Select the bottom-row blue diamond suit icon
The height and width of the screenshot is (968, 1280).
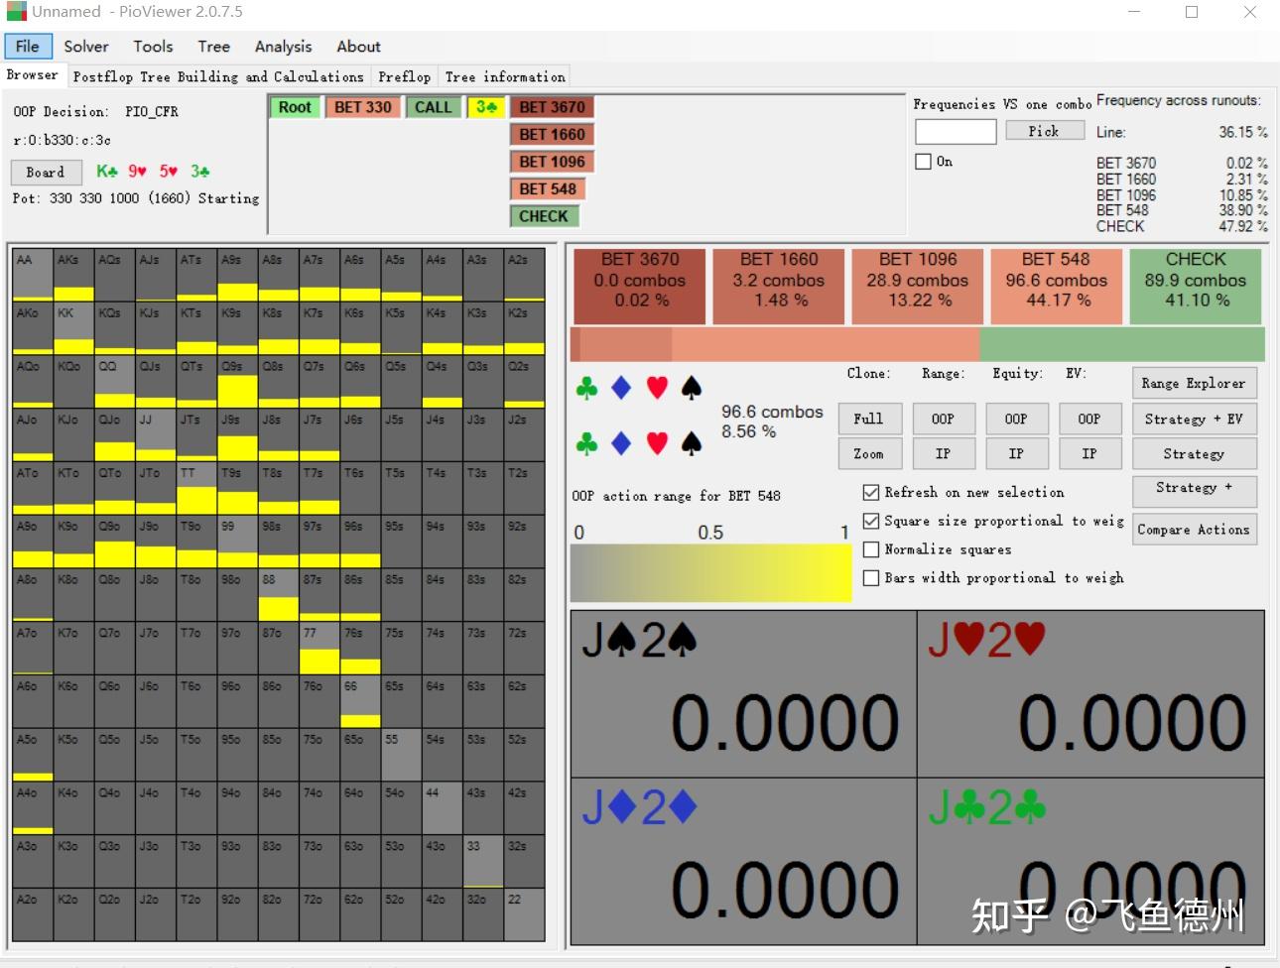[621, 443]
